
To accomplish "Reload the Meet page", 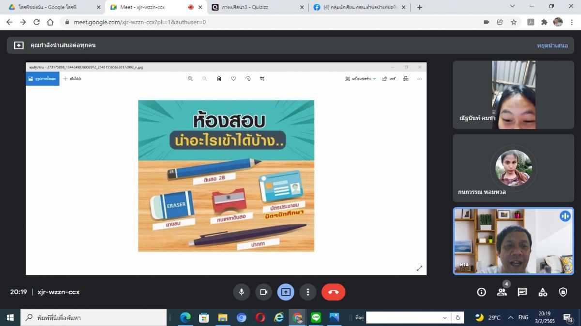I will [36, 22].
